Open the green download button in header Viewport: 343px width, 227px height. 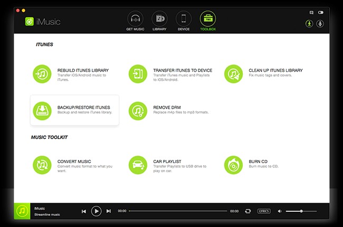click(309, 24)
